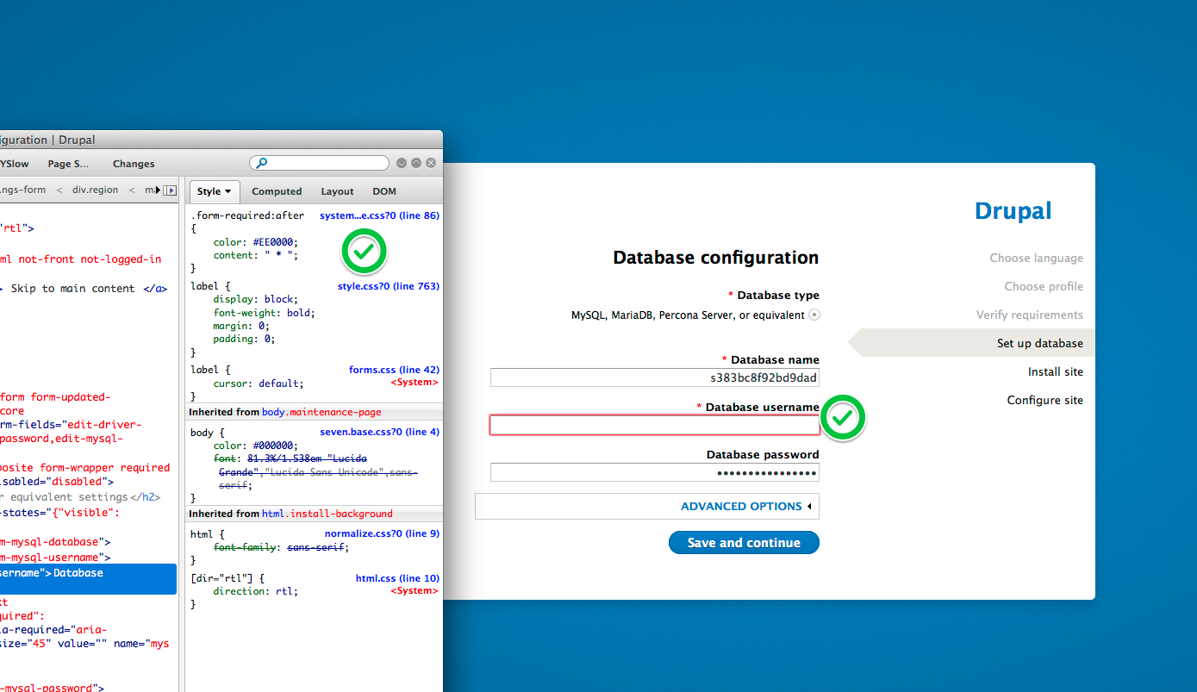Screen dimensions: 1197x692
Task: Open the forms.css (line 42) source link
Action: pyautogui.click(x=394, y=370)
